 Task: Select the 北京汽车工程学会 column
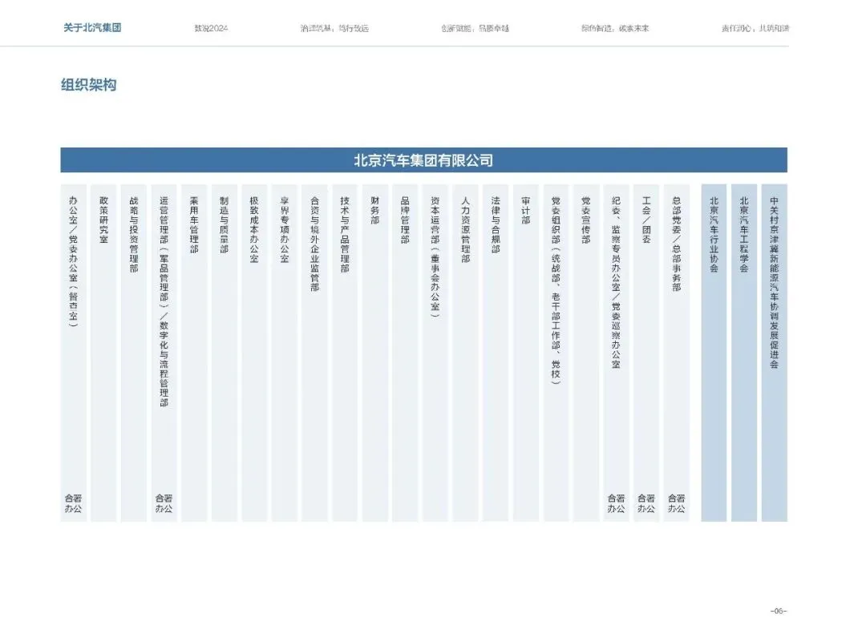(744, 353)
